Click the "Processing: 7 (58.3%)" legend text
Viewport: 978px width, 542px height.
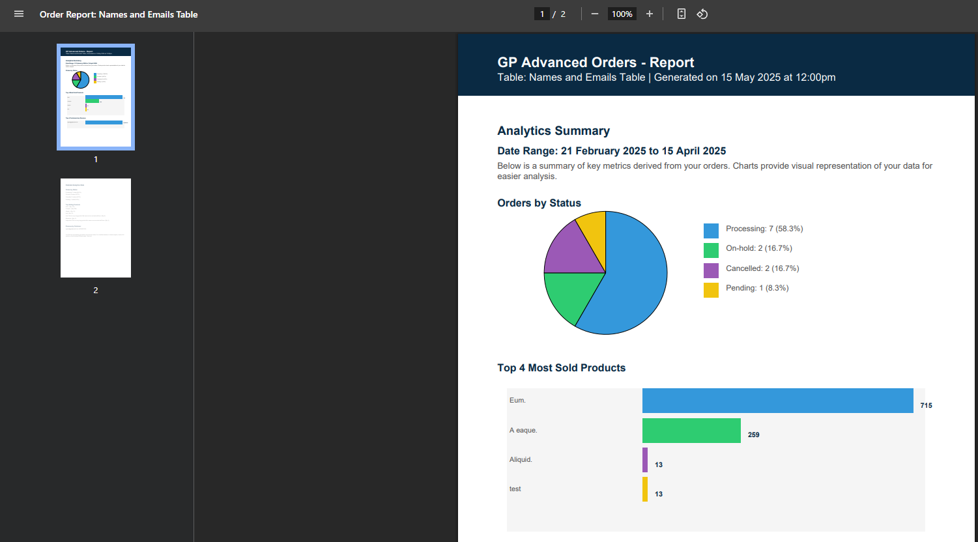[x=764, y=229]
